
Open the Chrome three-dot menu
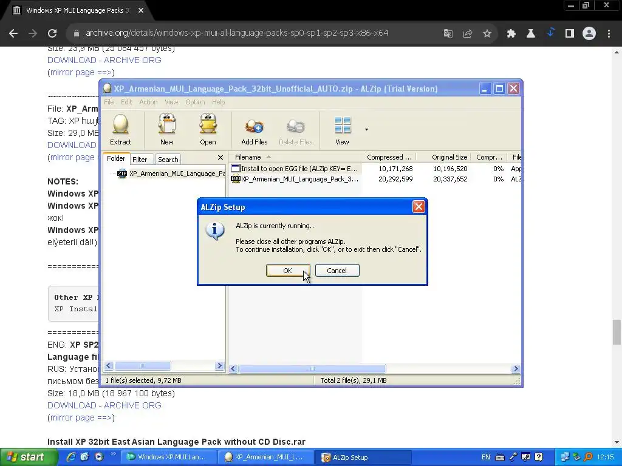[x=609, y=33]
